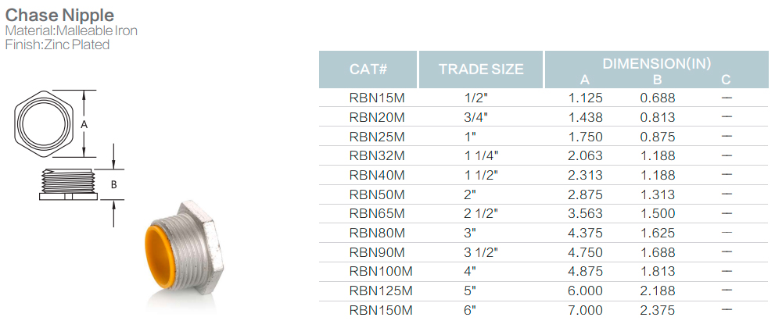Click the dimension B label in diagram

tap(113, 185)
